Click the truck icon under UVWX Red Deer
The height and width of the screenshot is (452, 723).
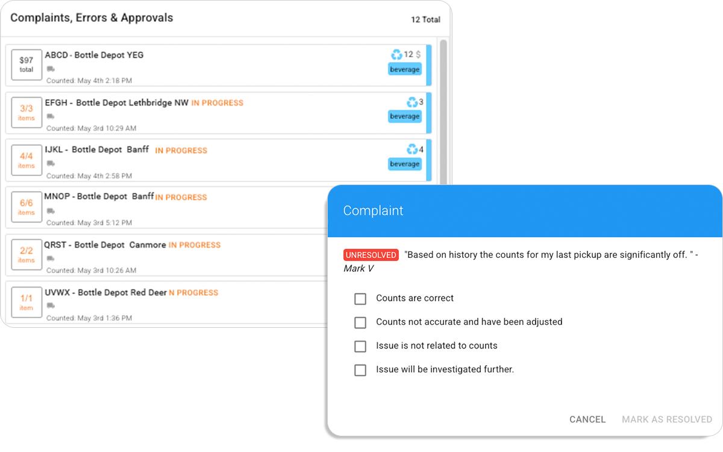(51, 306)
